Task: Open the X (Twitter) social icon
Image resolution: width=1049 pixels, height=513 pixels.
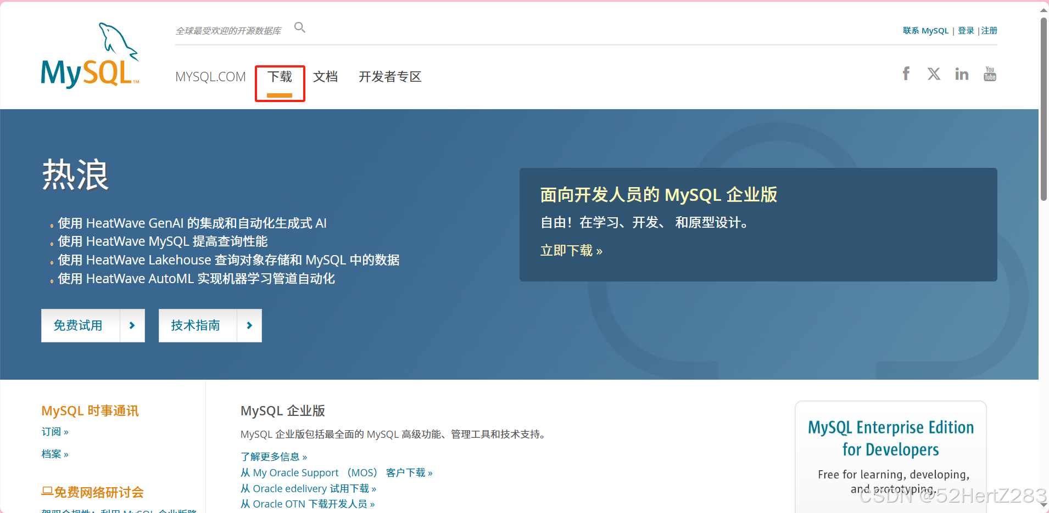Action: click(x=934, y=74)
